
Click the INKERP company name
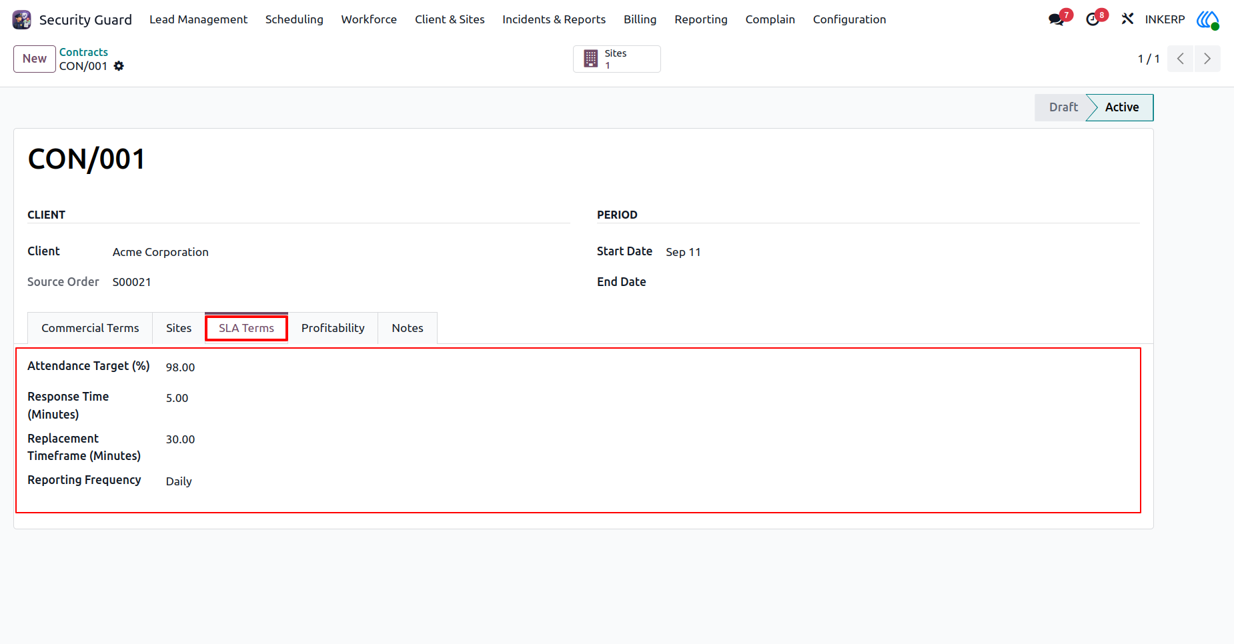click(1165, 19)
